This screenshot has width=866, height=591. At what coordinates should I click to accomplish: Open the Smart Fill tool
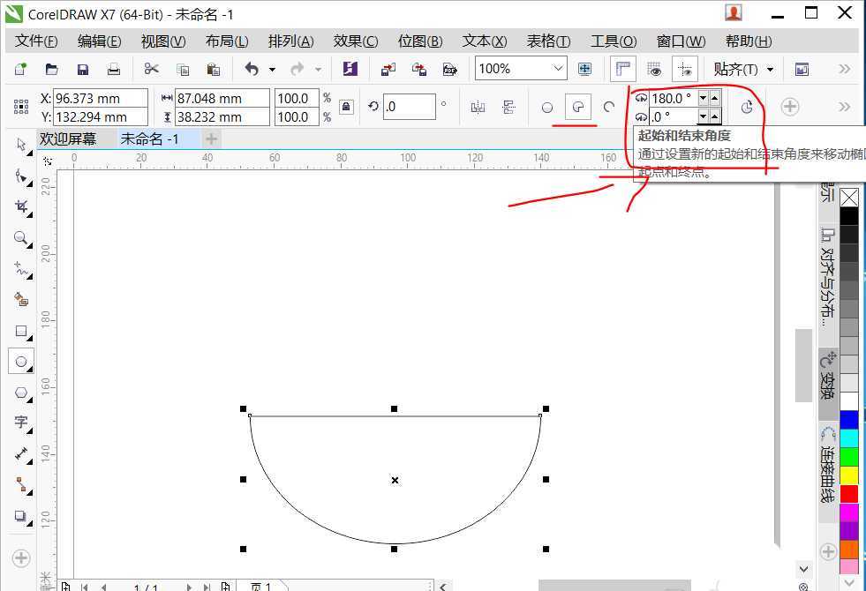coord(20,300)
